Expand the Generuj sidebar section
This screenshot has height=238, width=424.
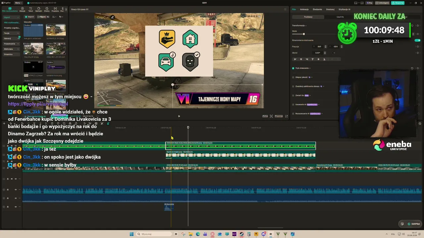(11, 38)
